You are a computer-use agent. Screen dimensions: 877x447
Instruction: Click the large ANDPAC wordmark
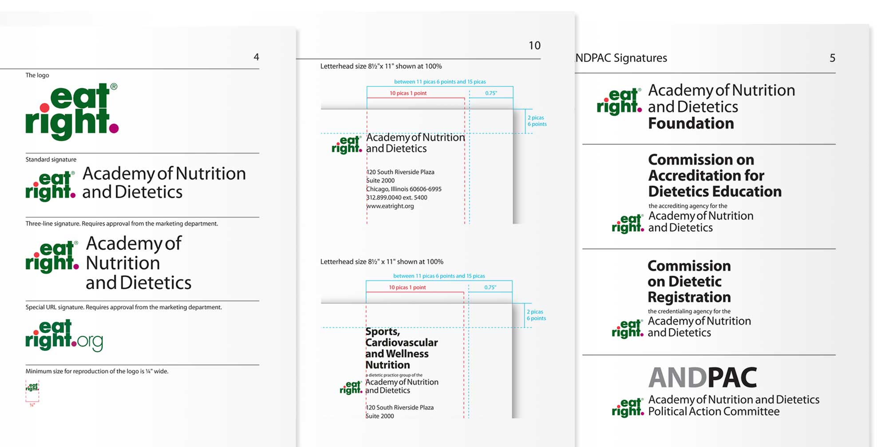pos(703,378)
